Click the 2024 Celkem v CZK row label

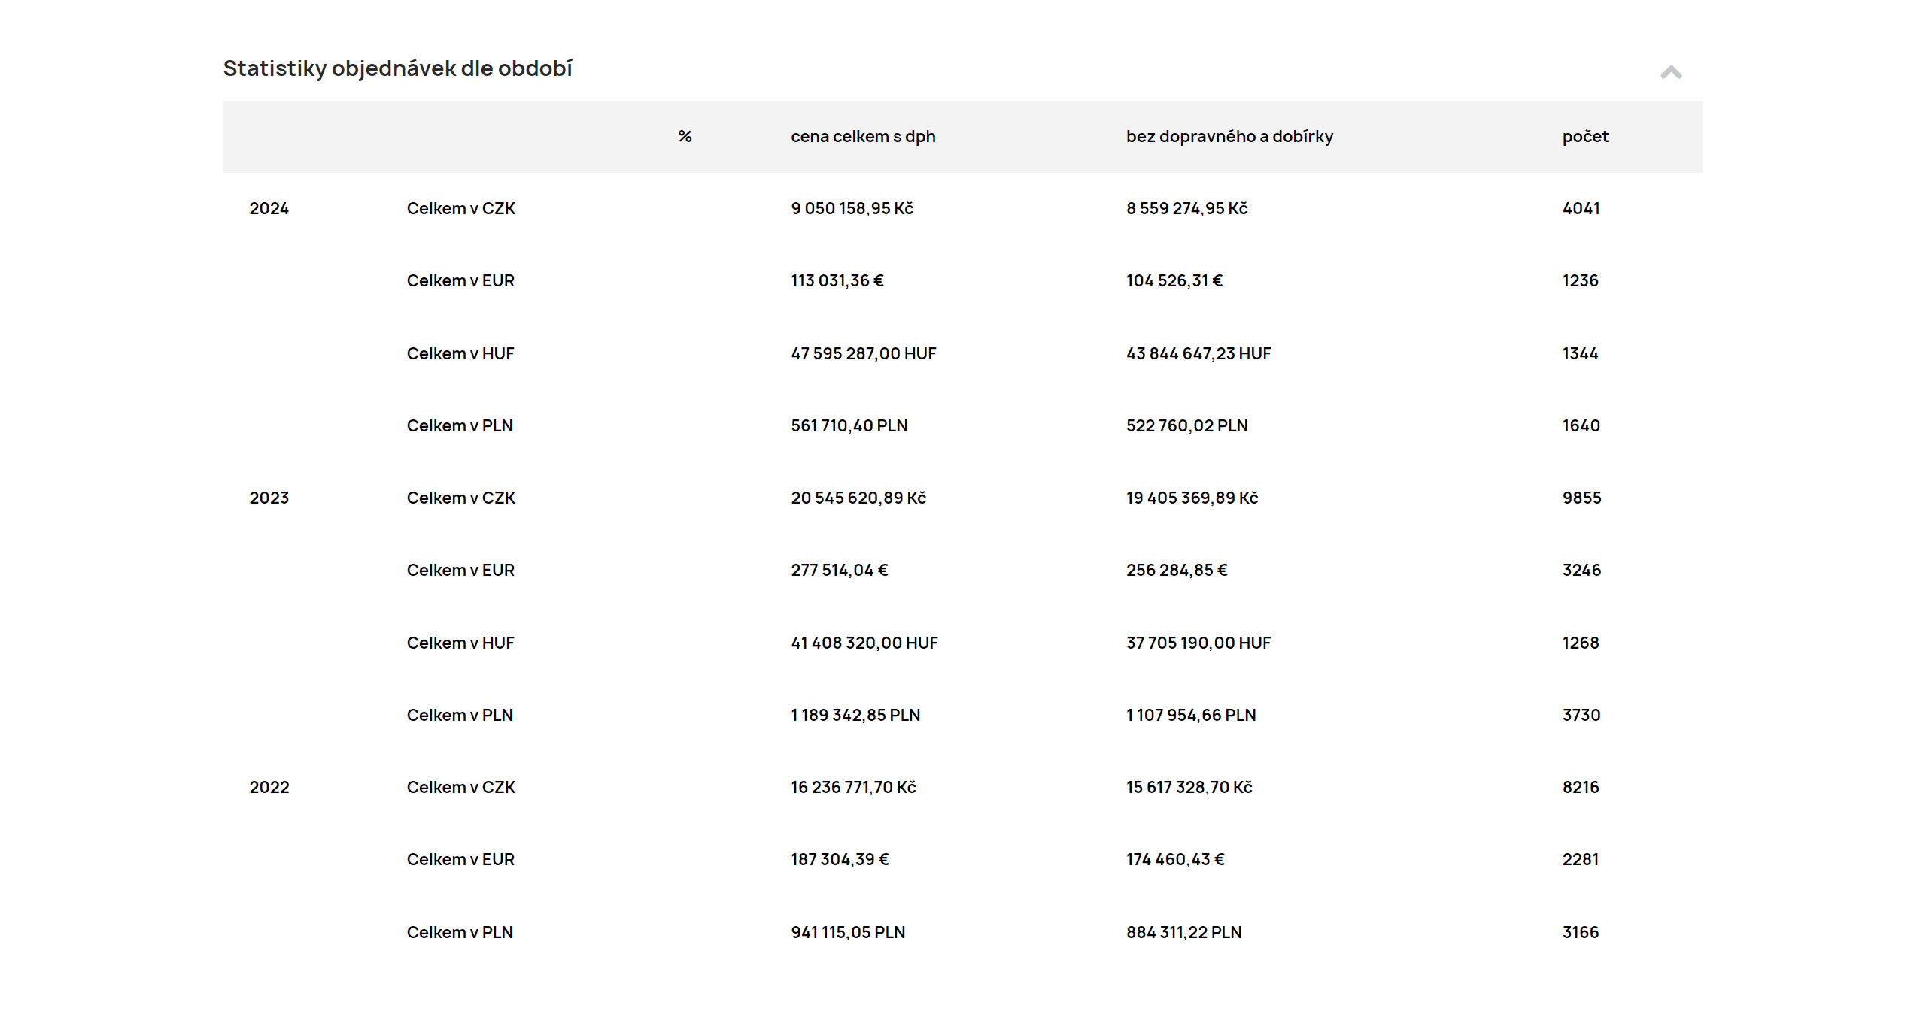(461, 208)
